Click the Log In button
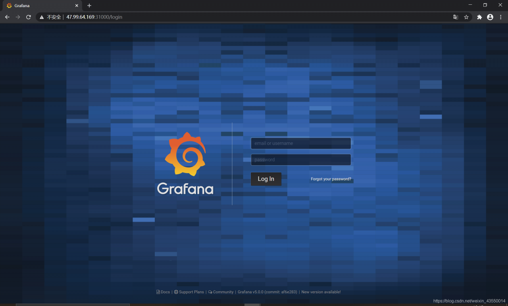Viewport: 508px width, 306px height. (x=266, y=179)
